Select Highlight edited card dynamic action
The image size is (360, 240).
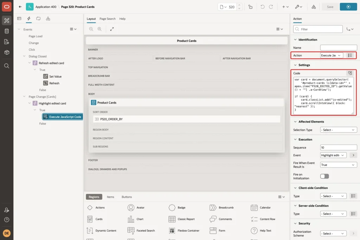coord(52,103)
